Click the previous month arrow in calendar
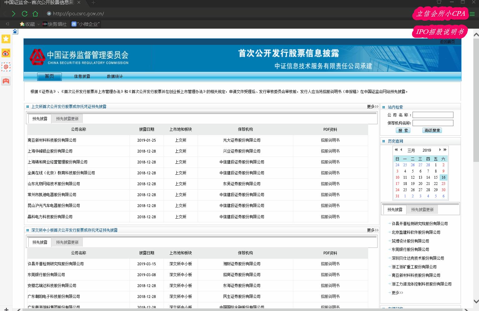This screenshot has width=479, height=311. point(401,150)
